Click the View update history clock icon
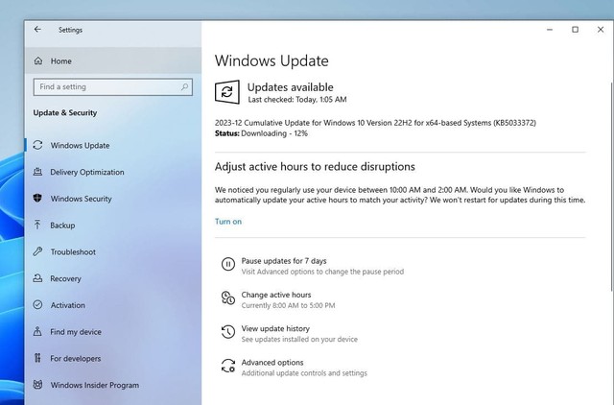 [x=228, y=332]
